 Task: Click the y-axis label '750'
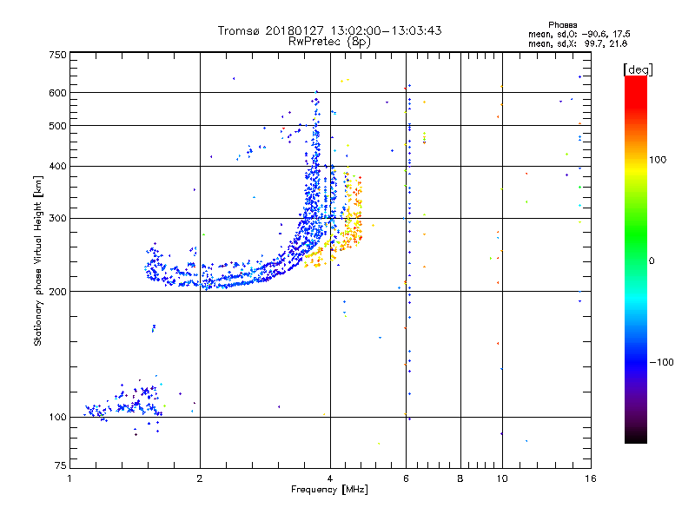click(x=58, y=55)
